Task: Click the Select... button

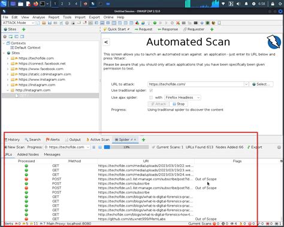Action: (261, 84)
